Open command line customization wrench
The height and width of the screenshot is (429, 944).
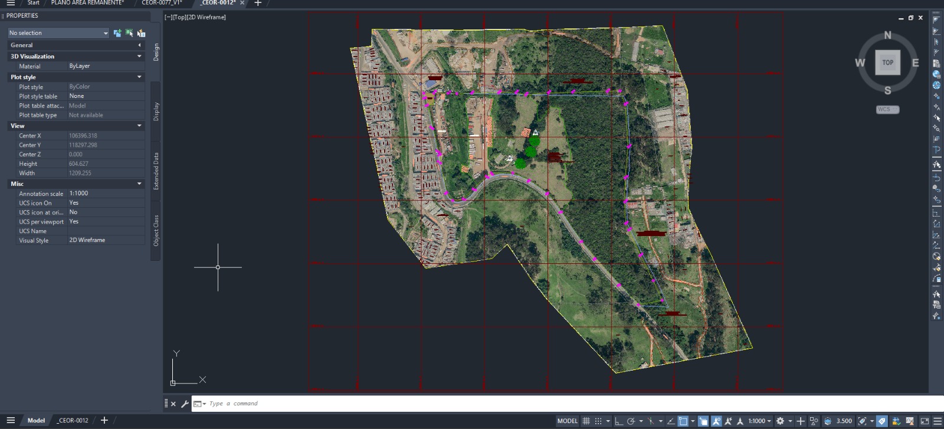click(x=185, y=404)
